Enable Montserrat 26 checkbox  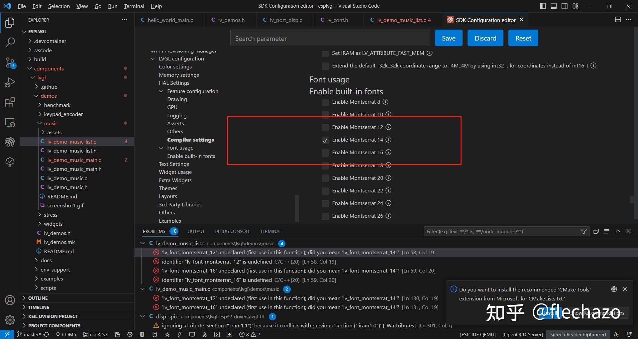pos(325,216)
